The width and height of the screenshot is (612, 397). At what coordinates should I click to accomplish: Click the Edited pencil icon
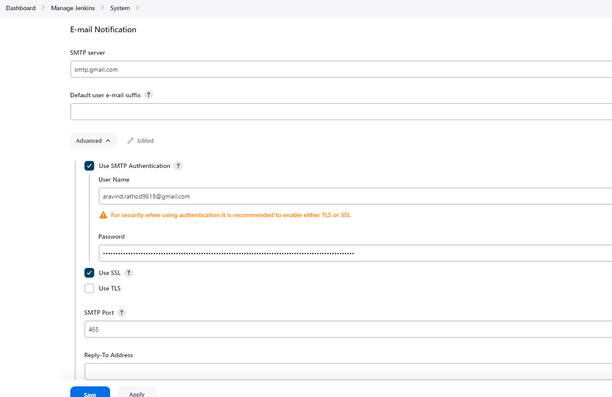click(x=130, y=141)
